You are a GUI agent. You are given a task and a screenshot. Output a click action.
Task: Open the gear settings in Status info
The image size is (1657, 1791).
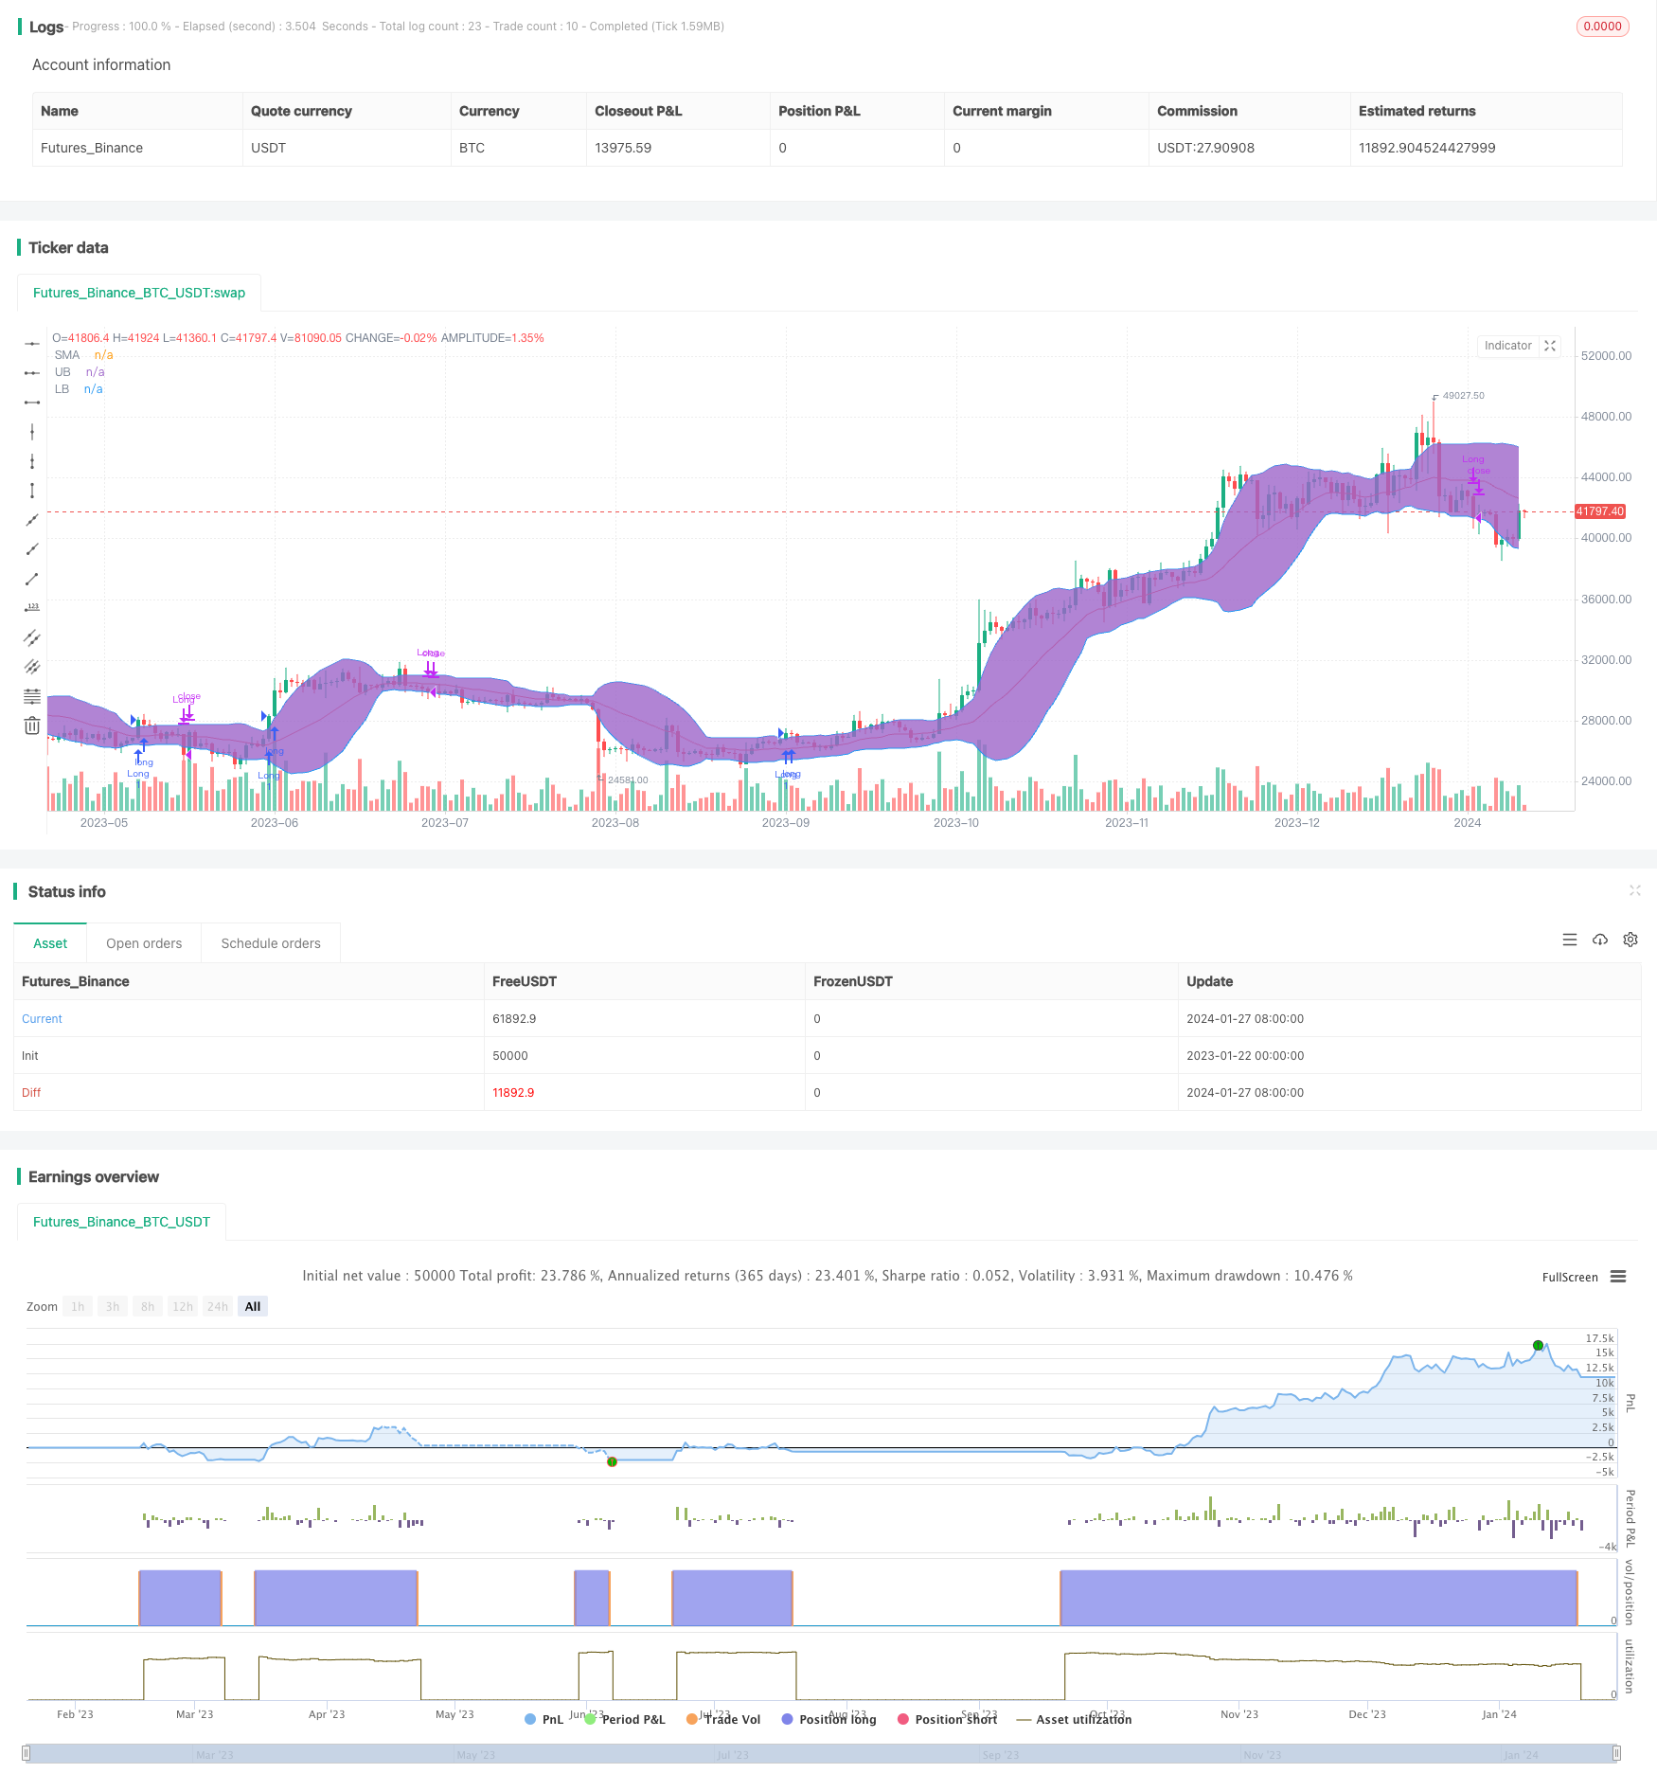point(1630,940)
